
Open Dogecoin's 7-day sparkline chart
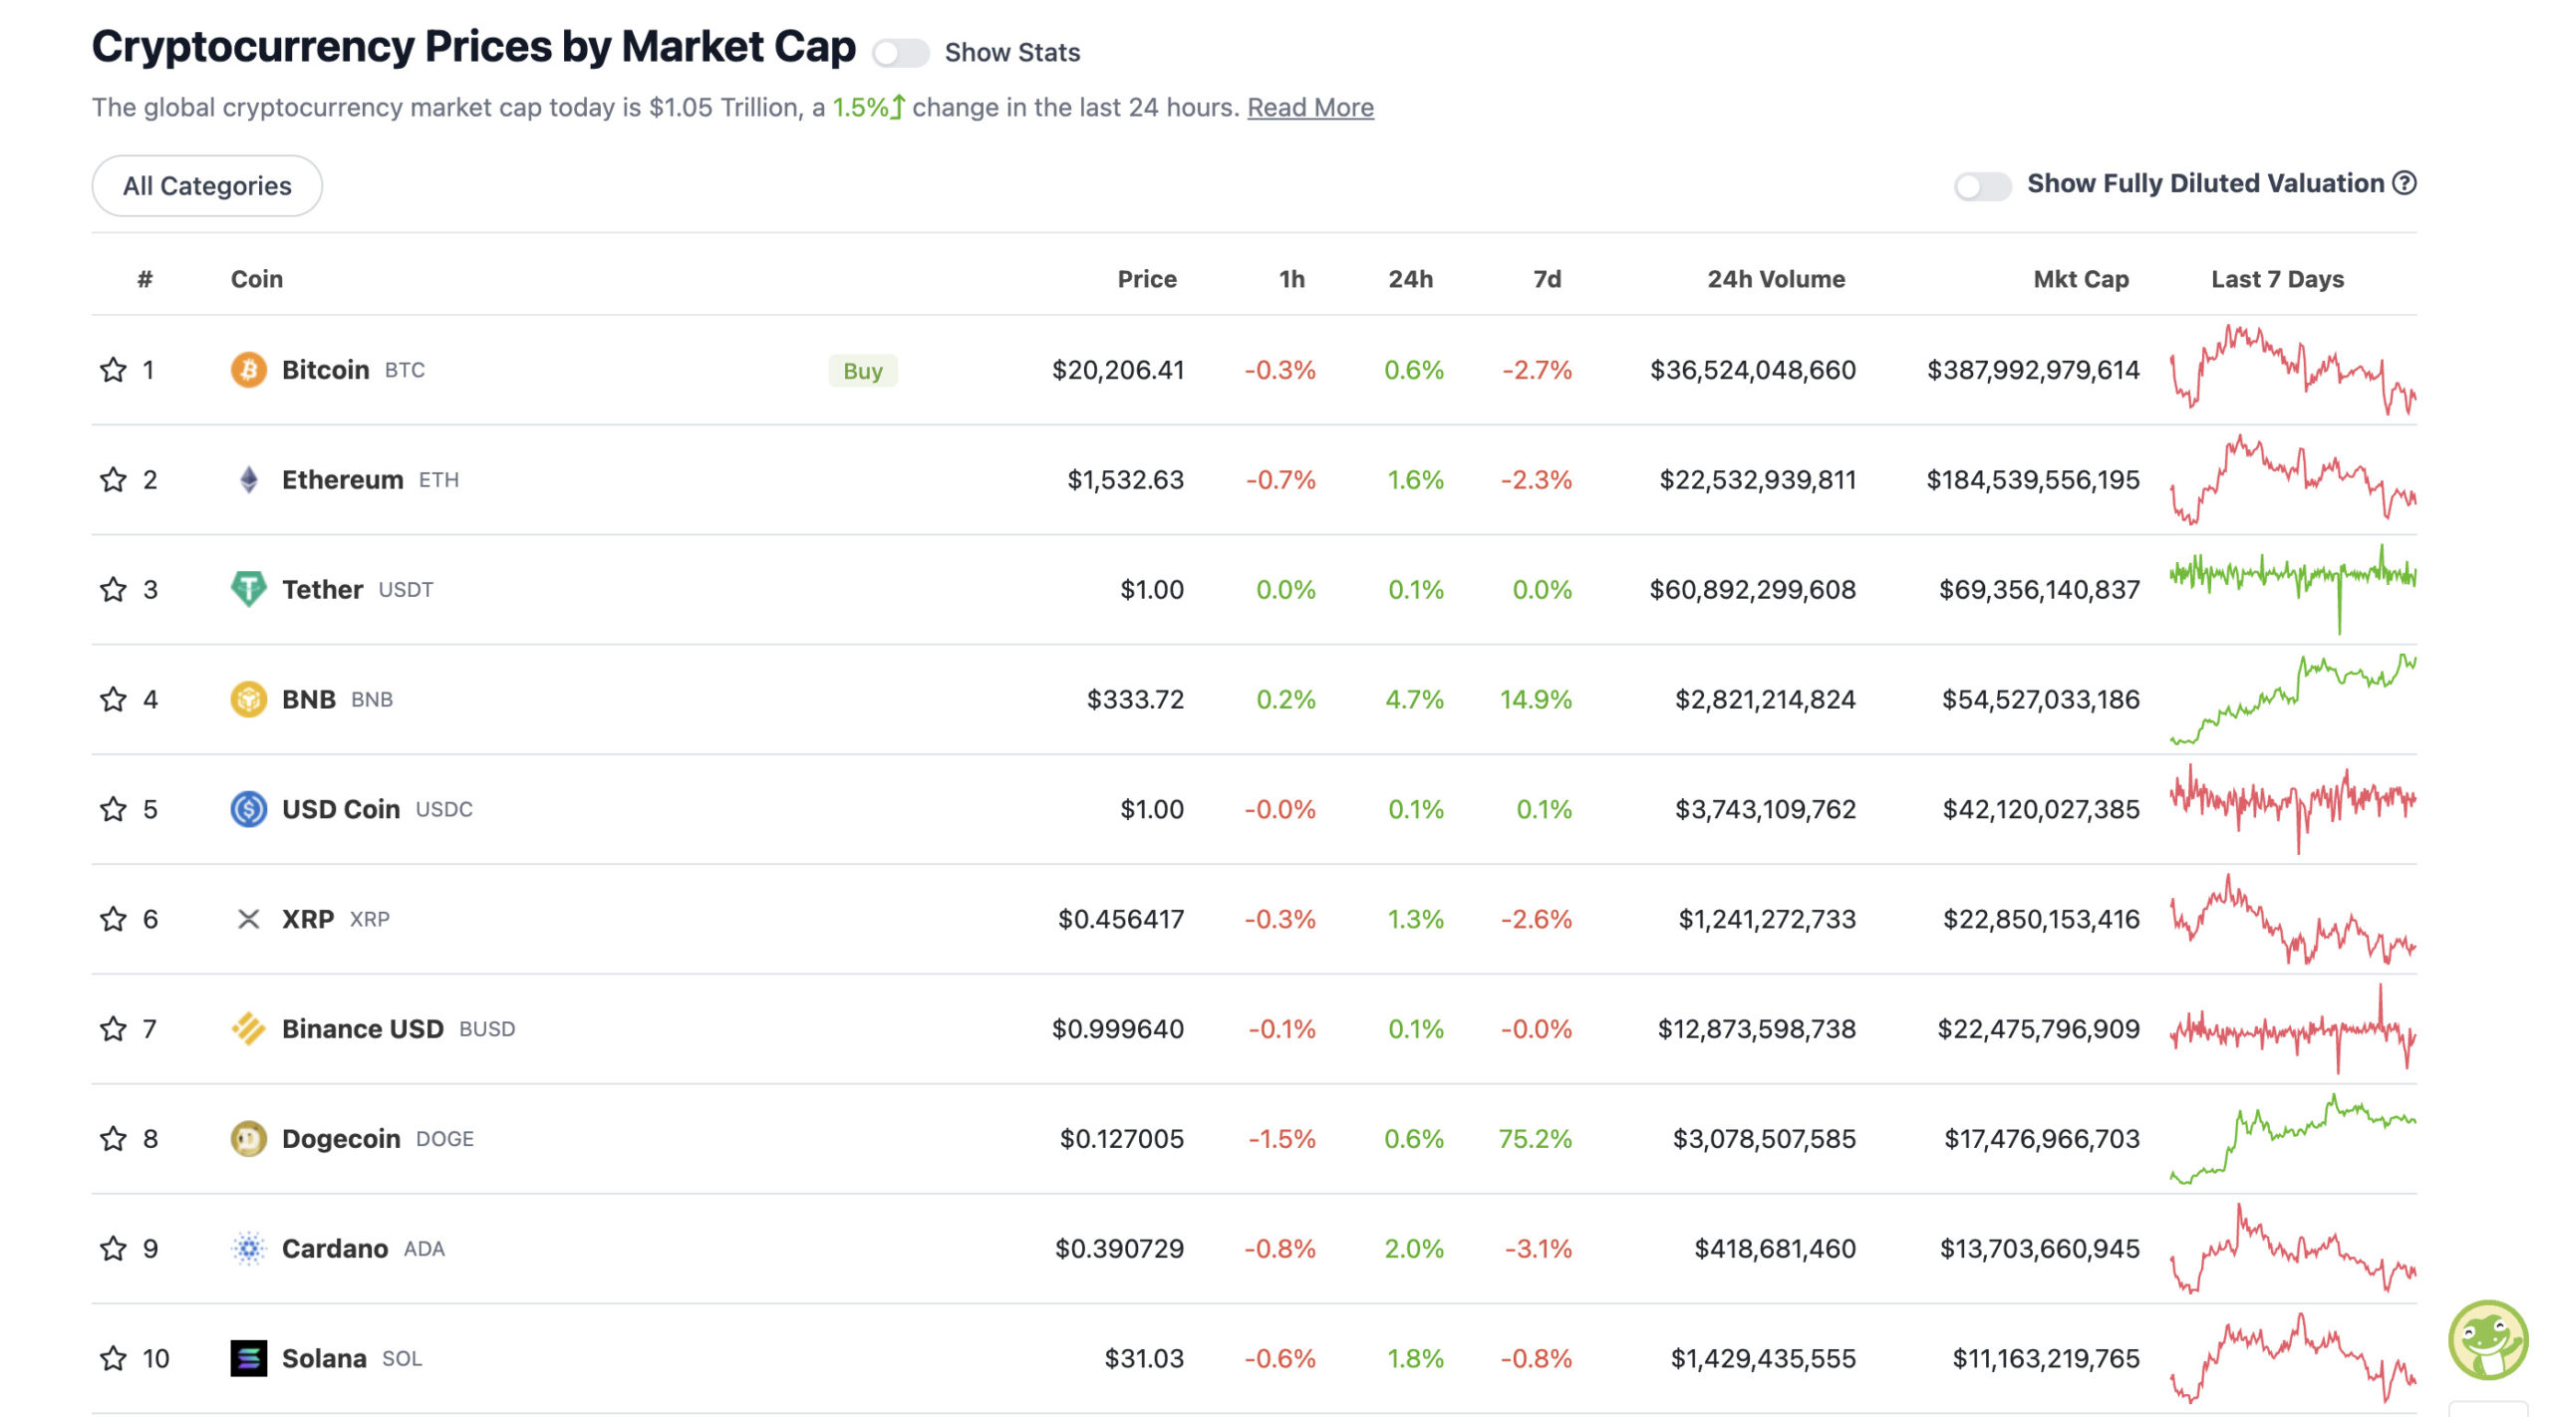coord(2293,1138)
